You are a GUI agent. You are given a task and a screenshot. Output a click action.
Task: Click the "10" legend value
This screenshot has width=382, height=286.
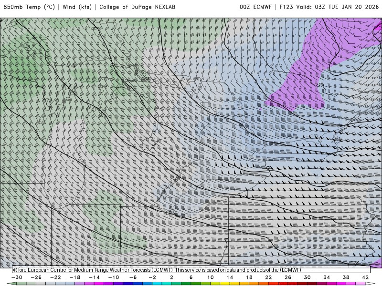click(211, 277)
